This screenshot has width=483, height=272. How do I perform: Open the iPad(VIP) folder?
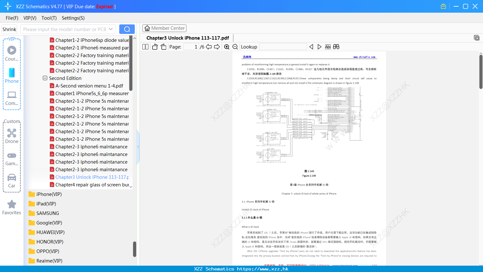42,204
